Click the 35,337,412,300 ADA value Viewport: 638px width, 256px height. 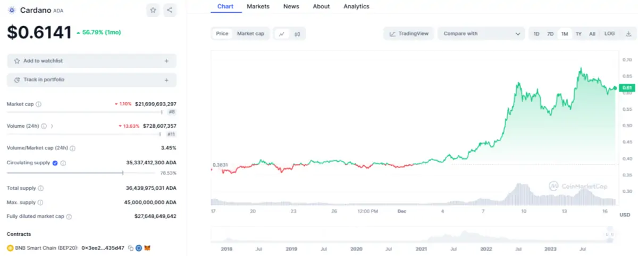pyautogui.click(x=151, y=163)
